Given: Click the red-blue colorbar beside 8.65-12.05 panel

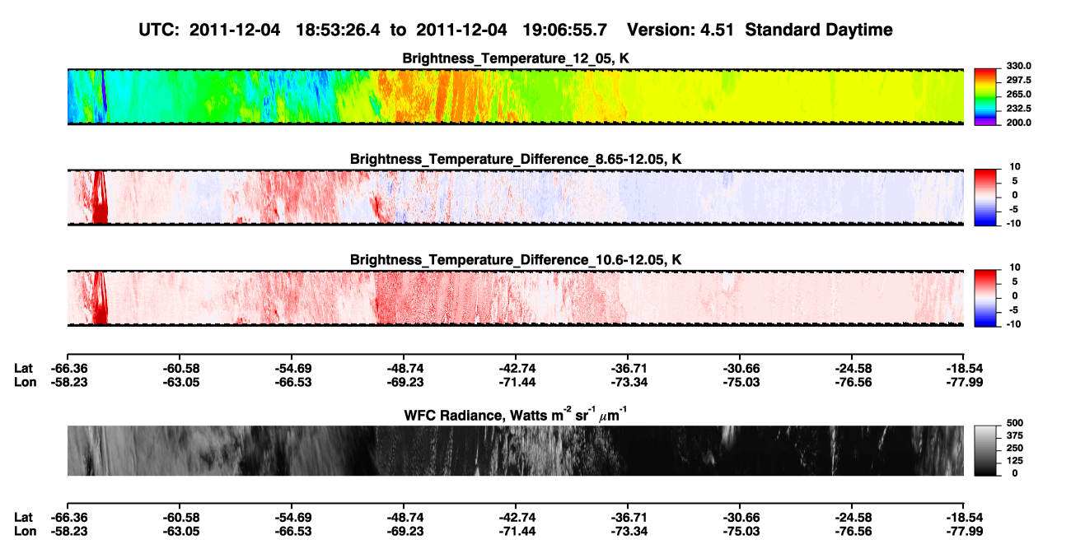Looking at the screenshot, I should click(x=985, y=196).
